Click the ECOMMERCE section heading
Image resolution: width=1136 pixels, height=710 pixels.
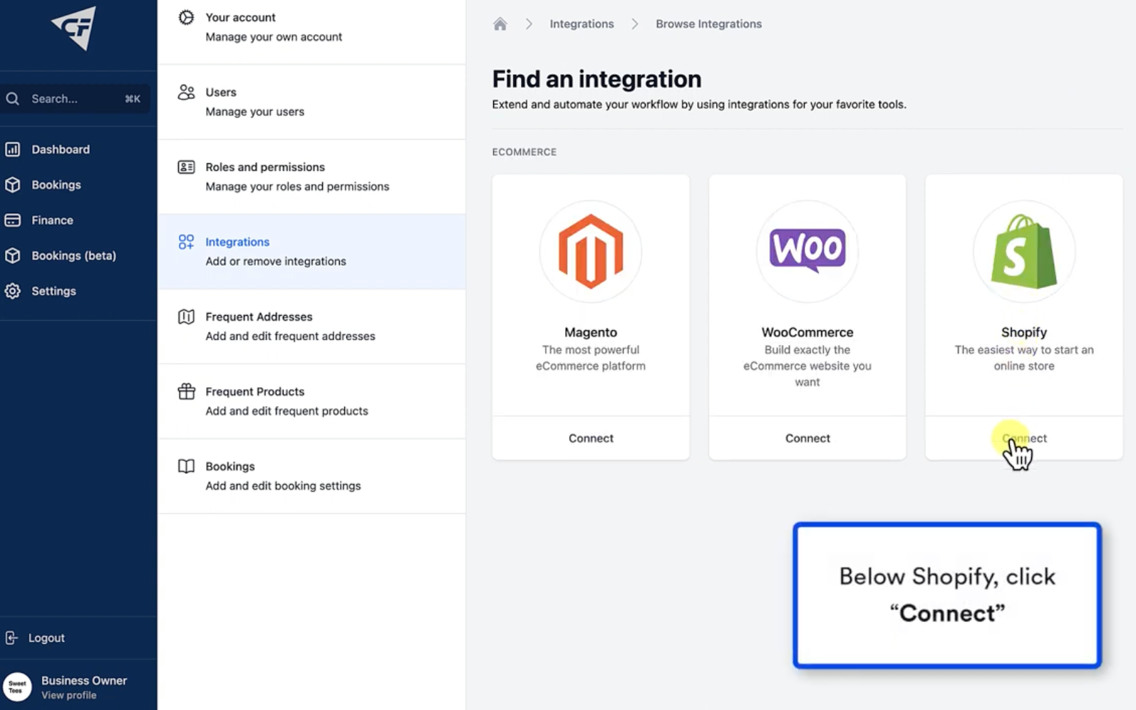click(525, 152)
